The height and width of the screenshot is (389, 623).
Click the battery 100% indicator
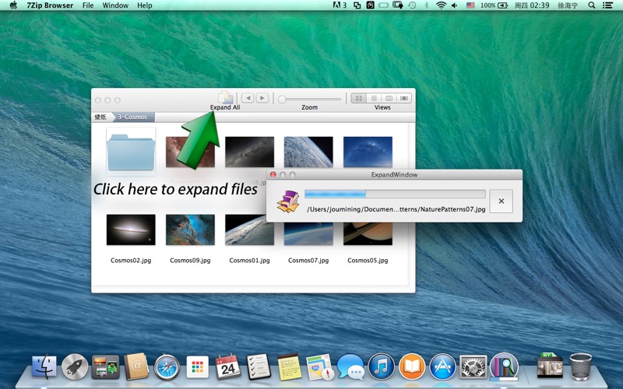pyautogui.click(x=495, y=5)
